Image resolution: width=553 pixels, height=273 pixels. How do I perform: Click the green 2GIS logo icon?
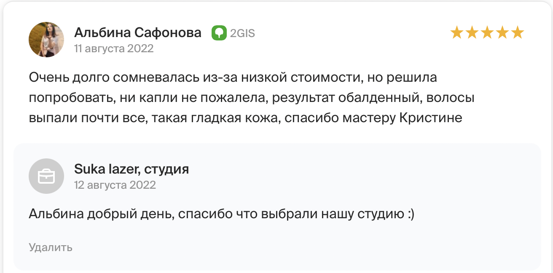[219, 33]
